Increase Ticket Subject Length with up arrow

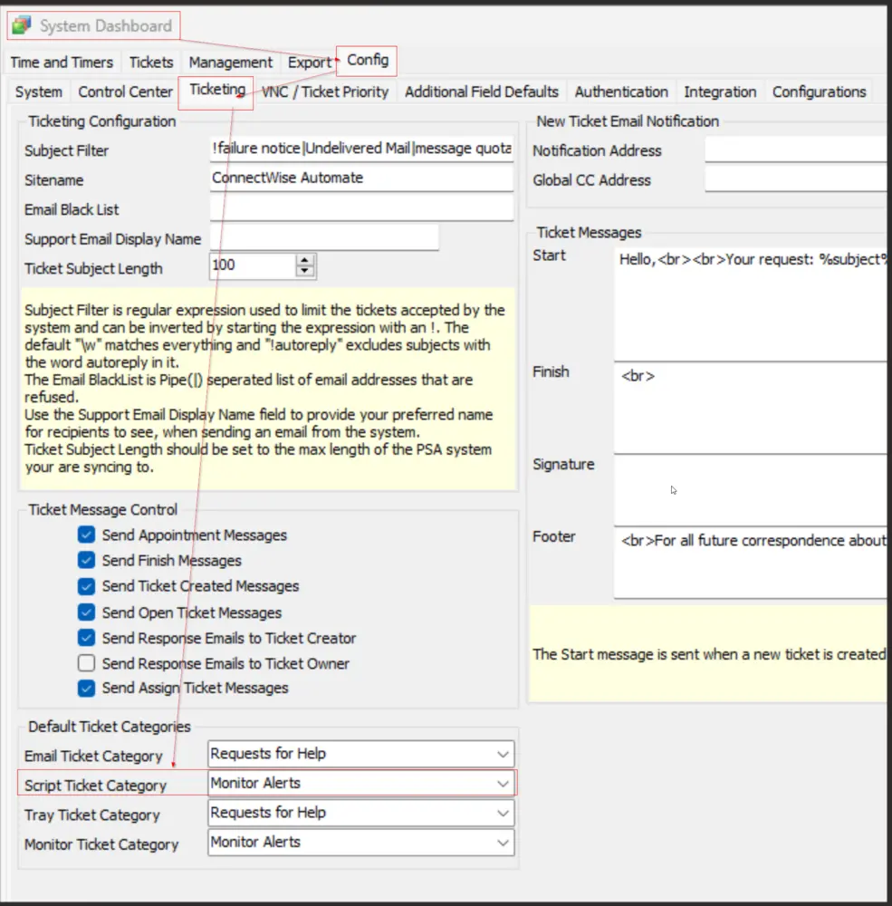click(x=305, y=260)
